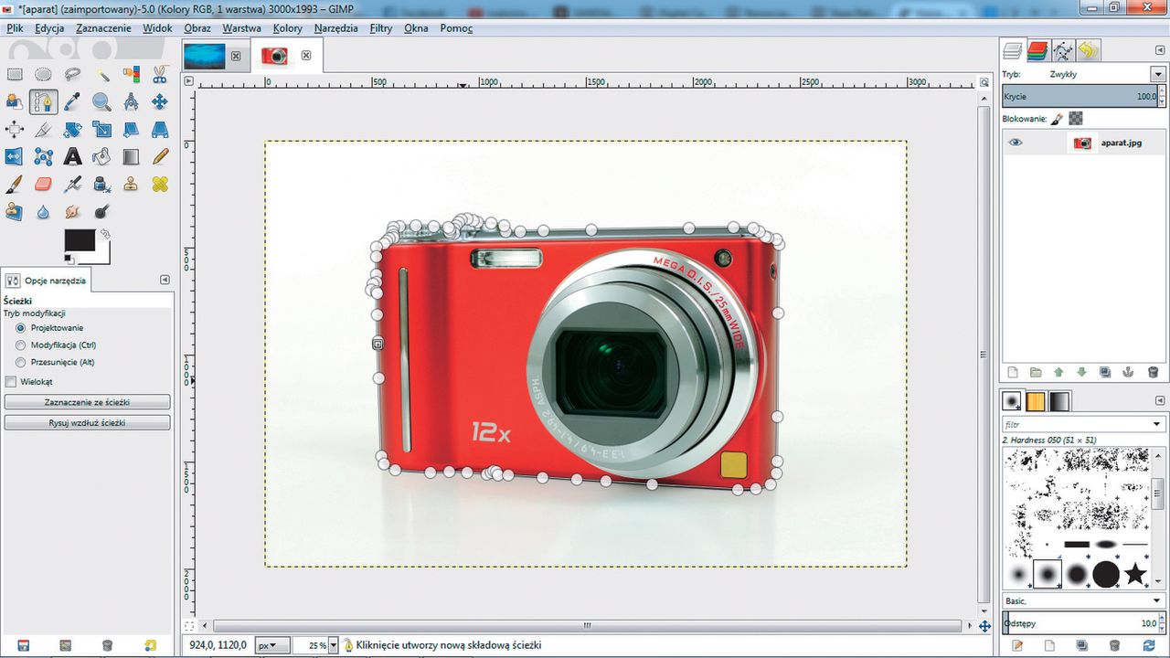
Task: Select the Fuzzy Select magic wand tool
Action: [101, 75]
